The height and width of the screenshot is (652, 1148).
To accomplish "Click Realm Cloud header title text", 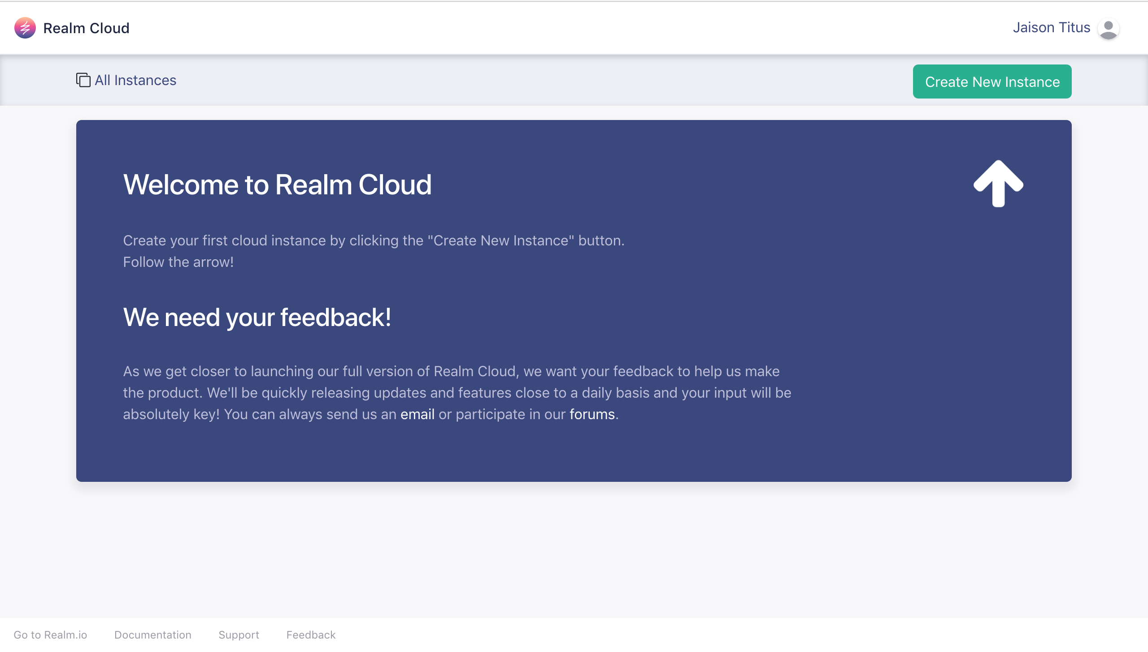I will pos(86,28).
